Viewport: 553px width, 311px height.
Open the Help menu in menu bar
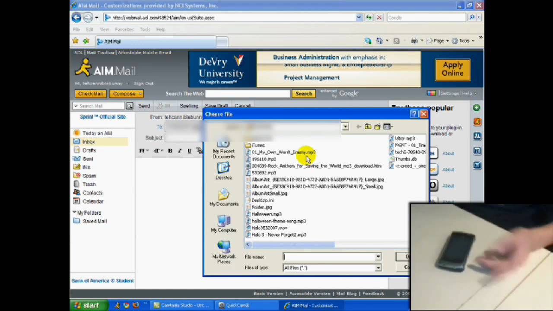coord(160,29)
